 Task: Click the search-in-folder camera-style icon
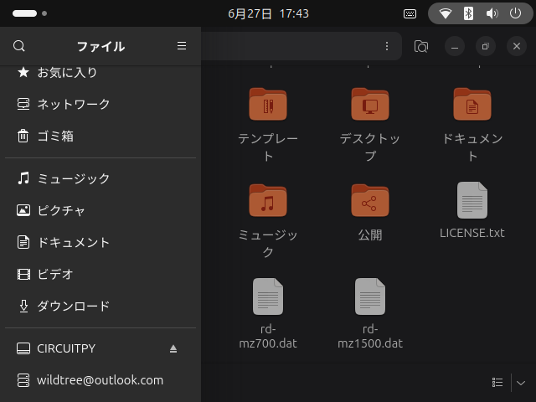tap(420, 46)
